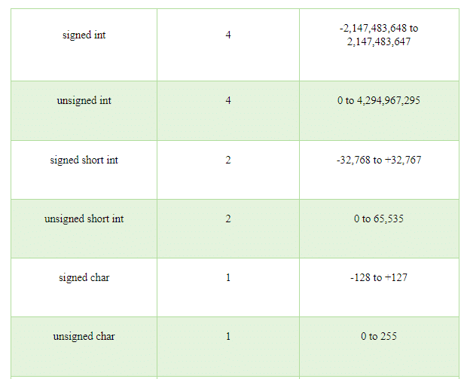
Task: Click size value 4 in signed int row
Action: (228, 35)
